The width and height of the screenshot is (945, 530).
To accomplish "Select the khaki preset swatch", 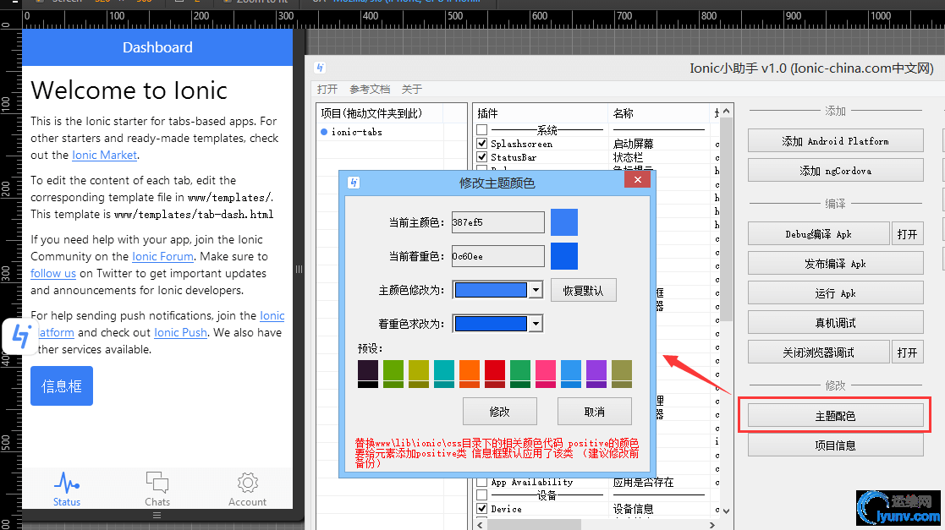I will (x=621, y=374).
